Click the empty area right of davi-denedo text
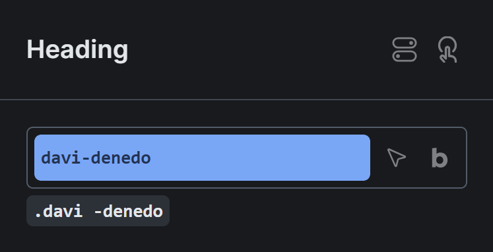This screenshot has height=252, width=493. point(260,158)
